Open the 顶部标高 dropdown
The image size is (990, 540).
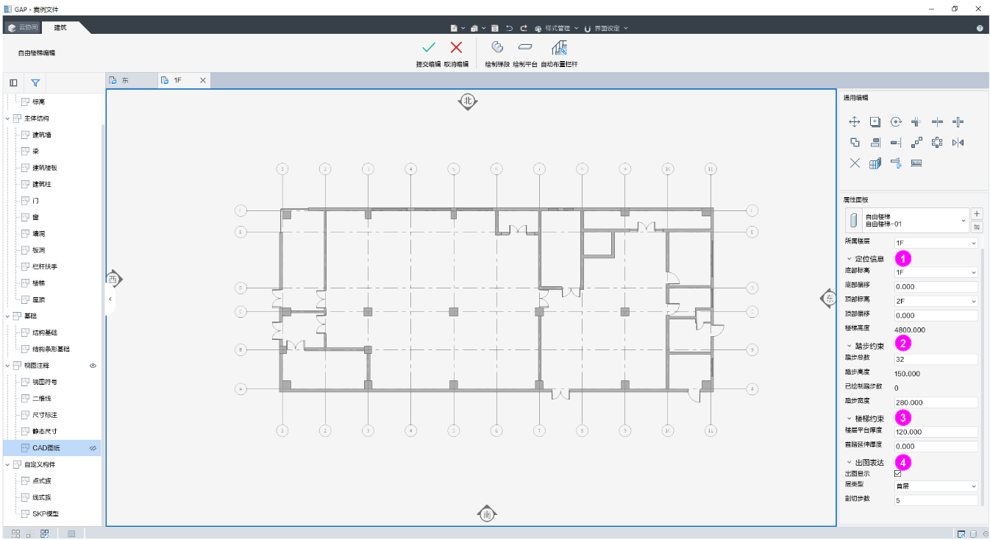936,301
